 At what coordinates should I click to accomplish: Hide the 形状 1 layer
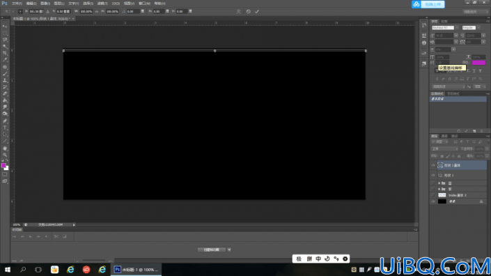(433, 176)
